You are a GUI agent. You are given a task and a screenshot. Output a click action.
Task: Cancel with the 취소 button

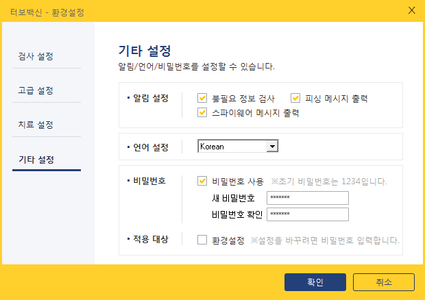click(x=383, y=282)
